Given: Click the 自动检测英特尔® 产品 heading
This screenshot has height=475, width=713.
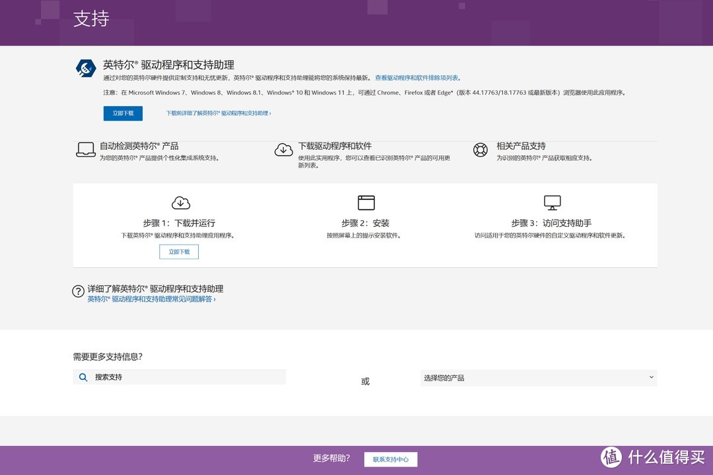Looking at the screenshot, I should [x=139, y=146].
